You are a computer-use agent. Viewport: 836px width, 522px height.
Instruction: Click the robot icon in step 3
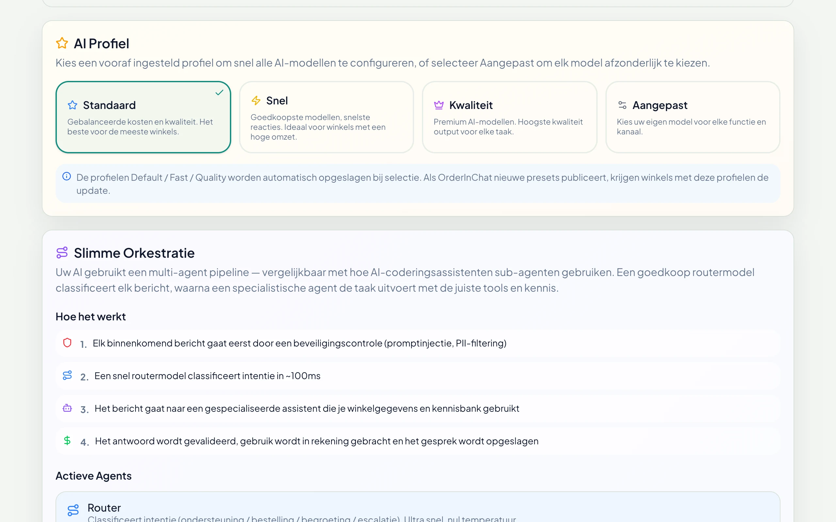[x=67, y=408]
